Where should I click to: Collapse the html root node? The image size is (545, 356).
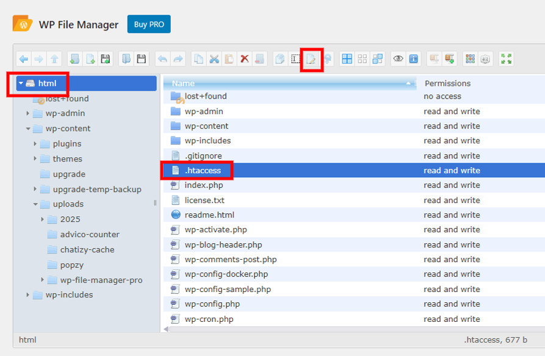point(21,84)
